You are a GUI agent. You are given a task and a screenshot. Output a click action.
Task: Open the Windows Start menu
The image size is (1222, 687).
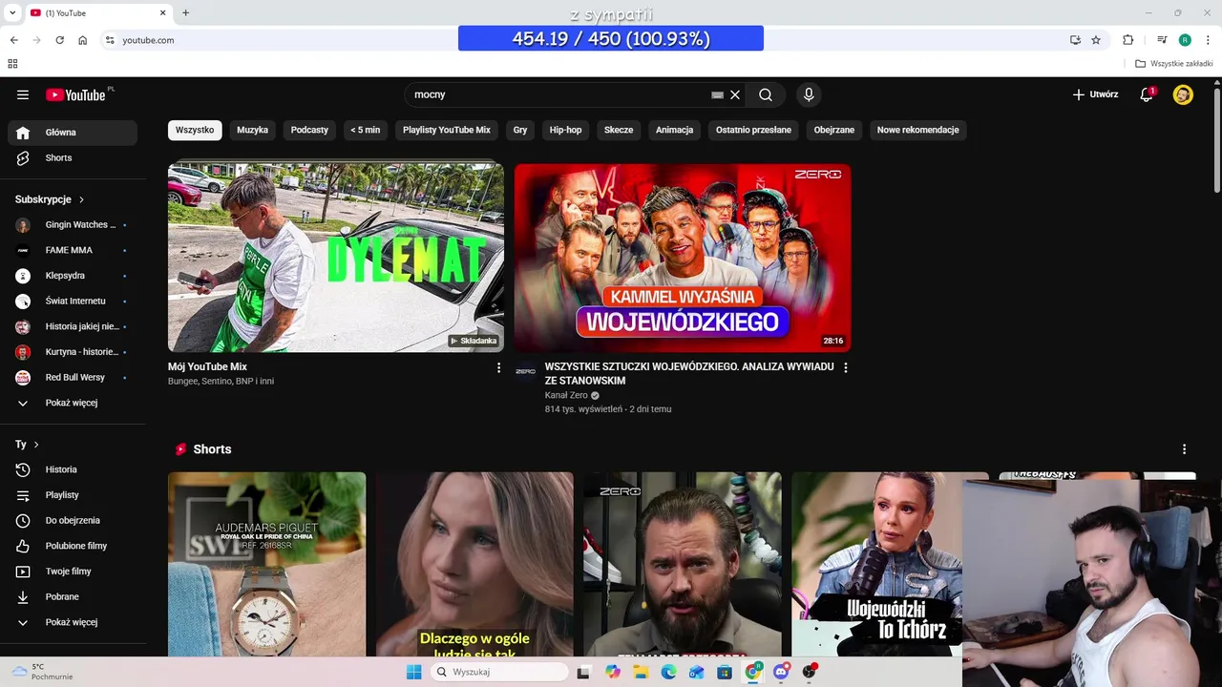[413, 672]
